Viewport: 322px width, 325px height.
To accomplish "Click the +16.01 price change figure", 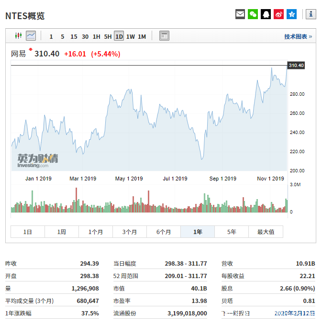I will (75, 54).
